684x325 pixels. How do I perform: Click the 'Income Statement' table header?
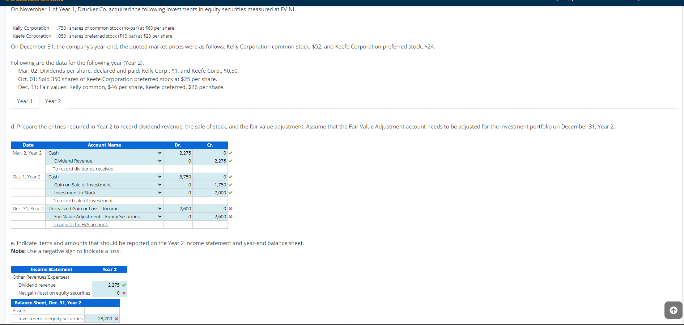pos(51,270)
